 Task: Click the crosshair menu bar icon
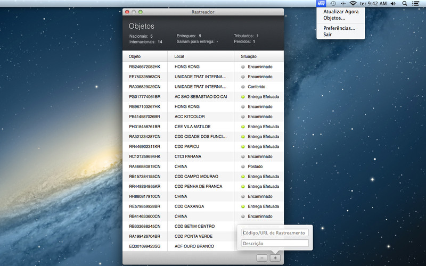[x=343, y=4]
